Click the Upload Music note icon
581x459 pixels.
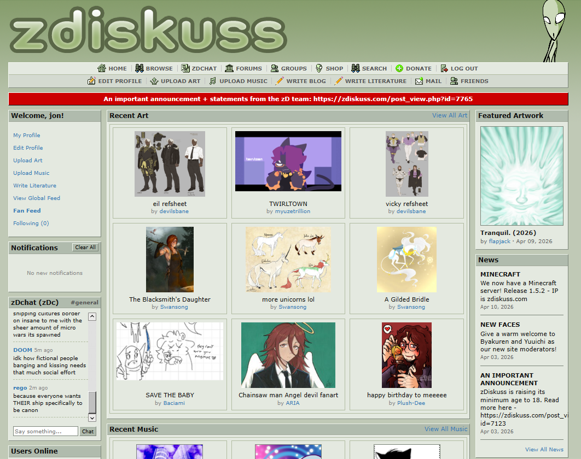[213, 81]
